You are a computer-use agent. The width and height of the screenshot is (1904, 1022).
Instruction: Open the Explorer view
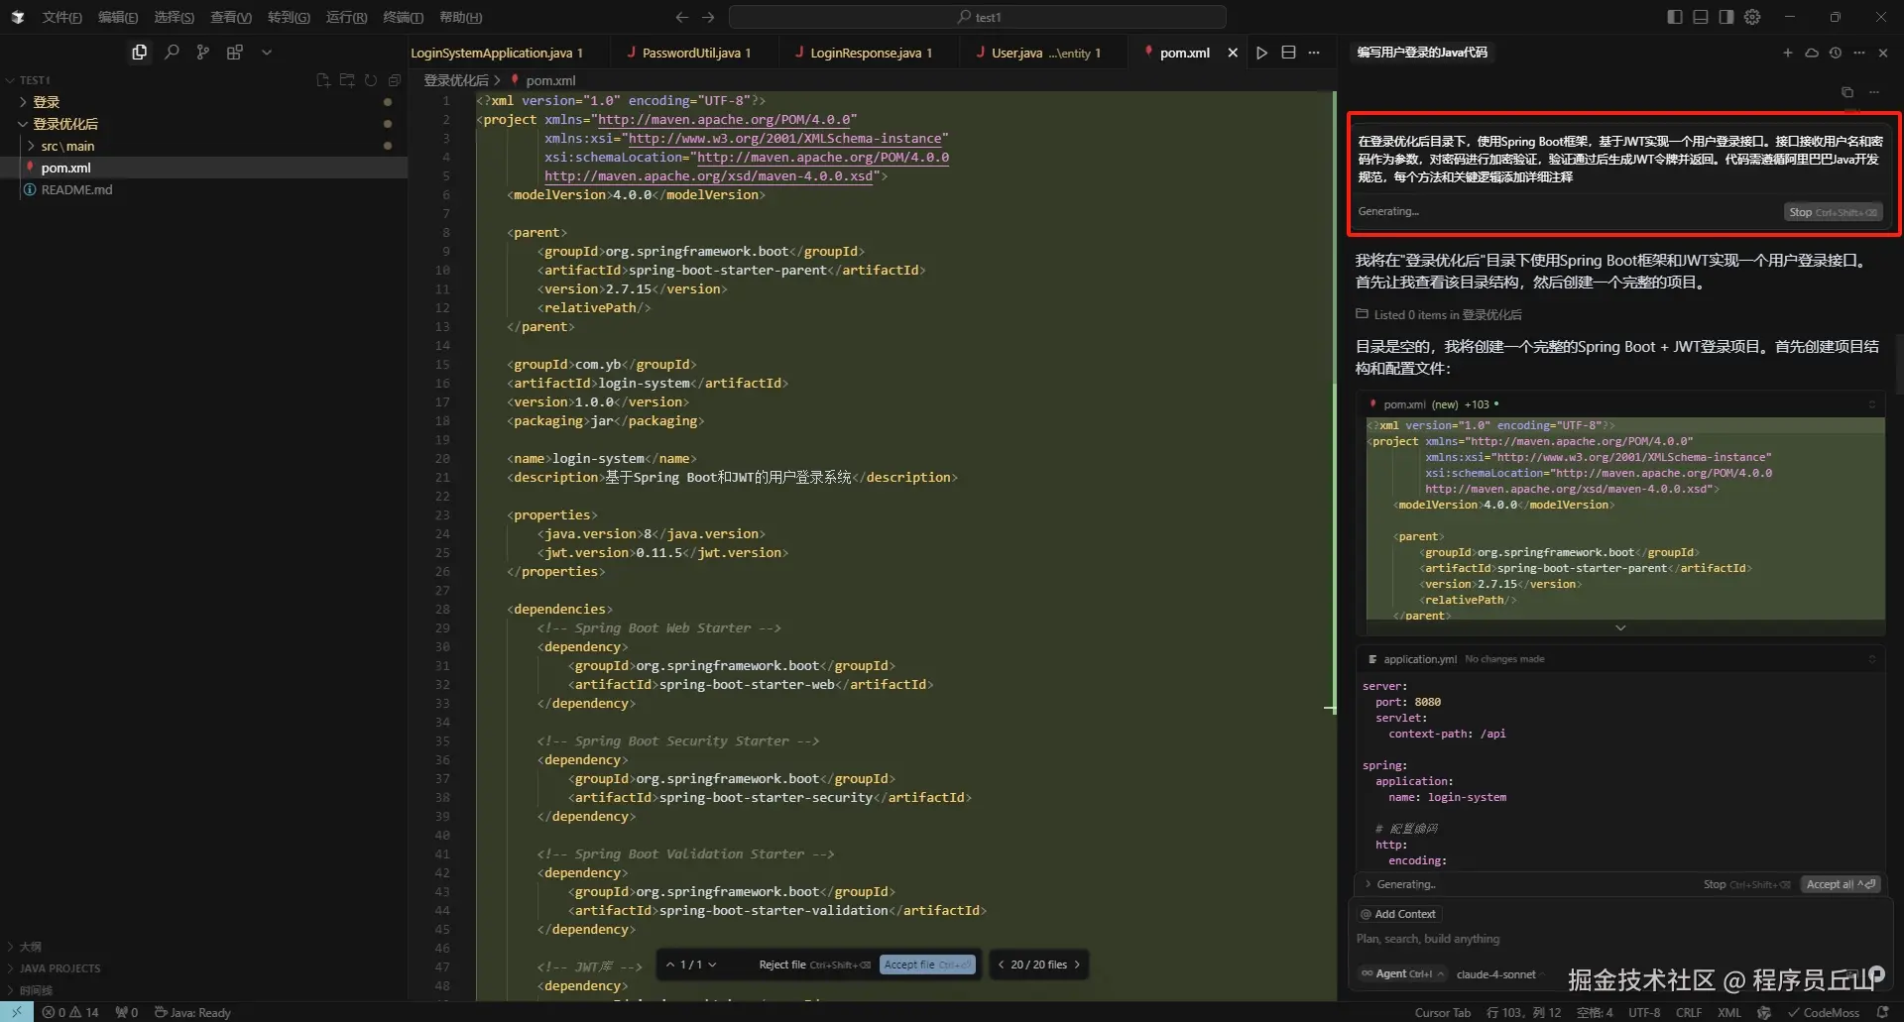[x=139, y=53]
